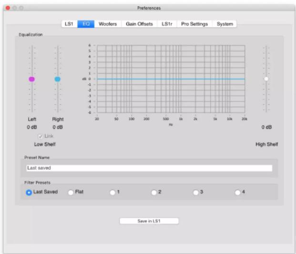
Task: Select filter preset 1
Action: [x=112, y=192]
